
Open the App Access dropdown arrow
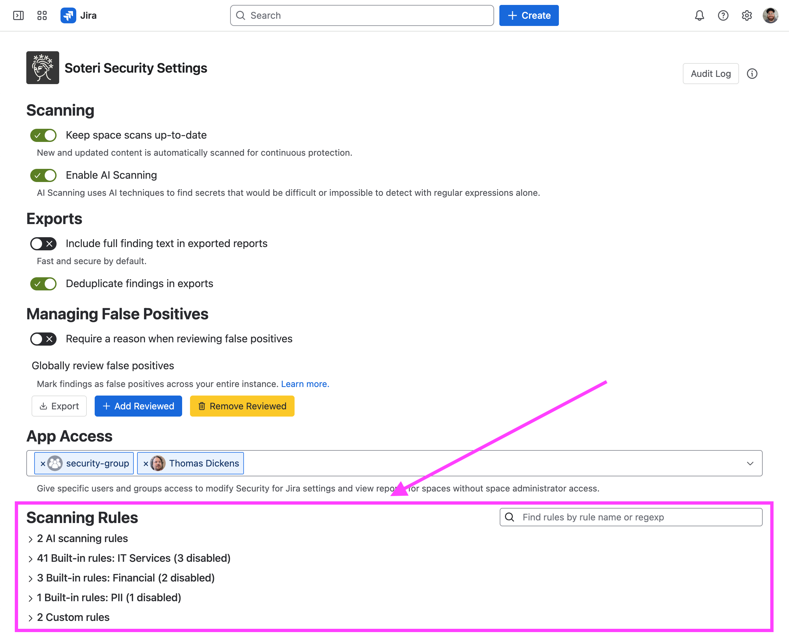point(750,464)
